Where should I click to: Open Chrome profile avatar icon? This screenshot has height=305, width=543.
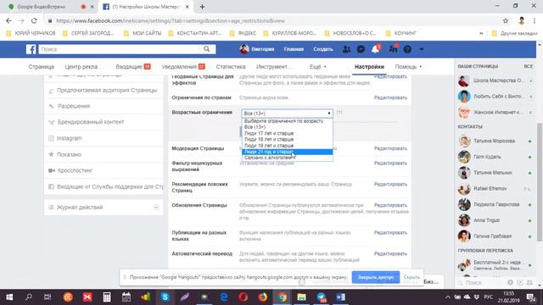(522, 20)
